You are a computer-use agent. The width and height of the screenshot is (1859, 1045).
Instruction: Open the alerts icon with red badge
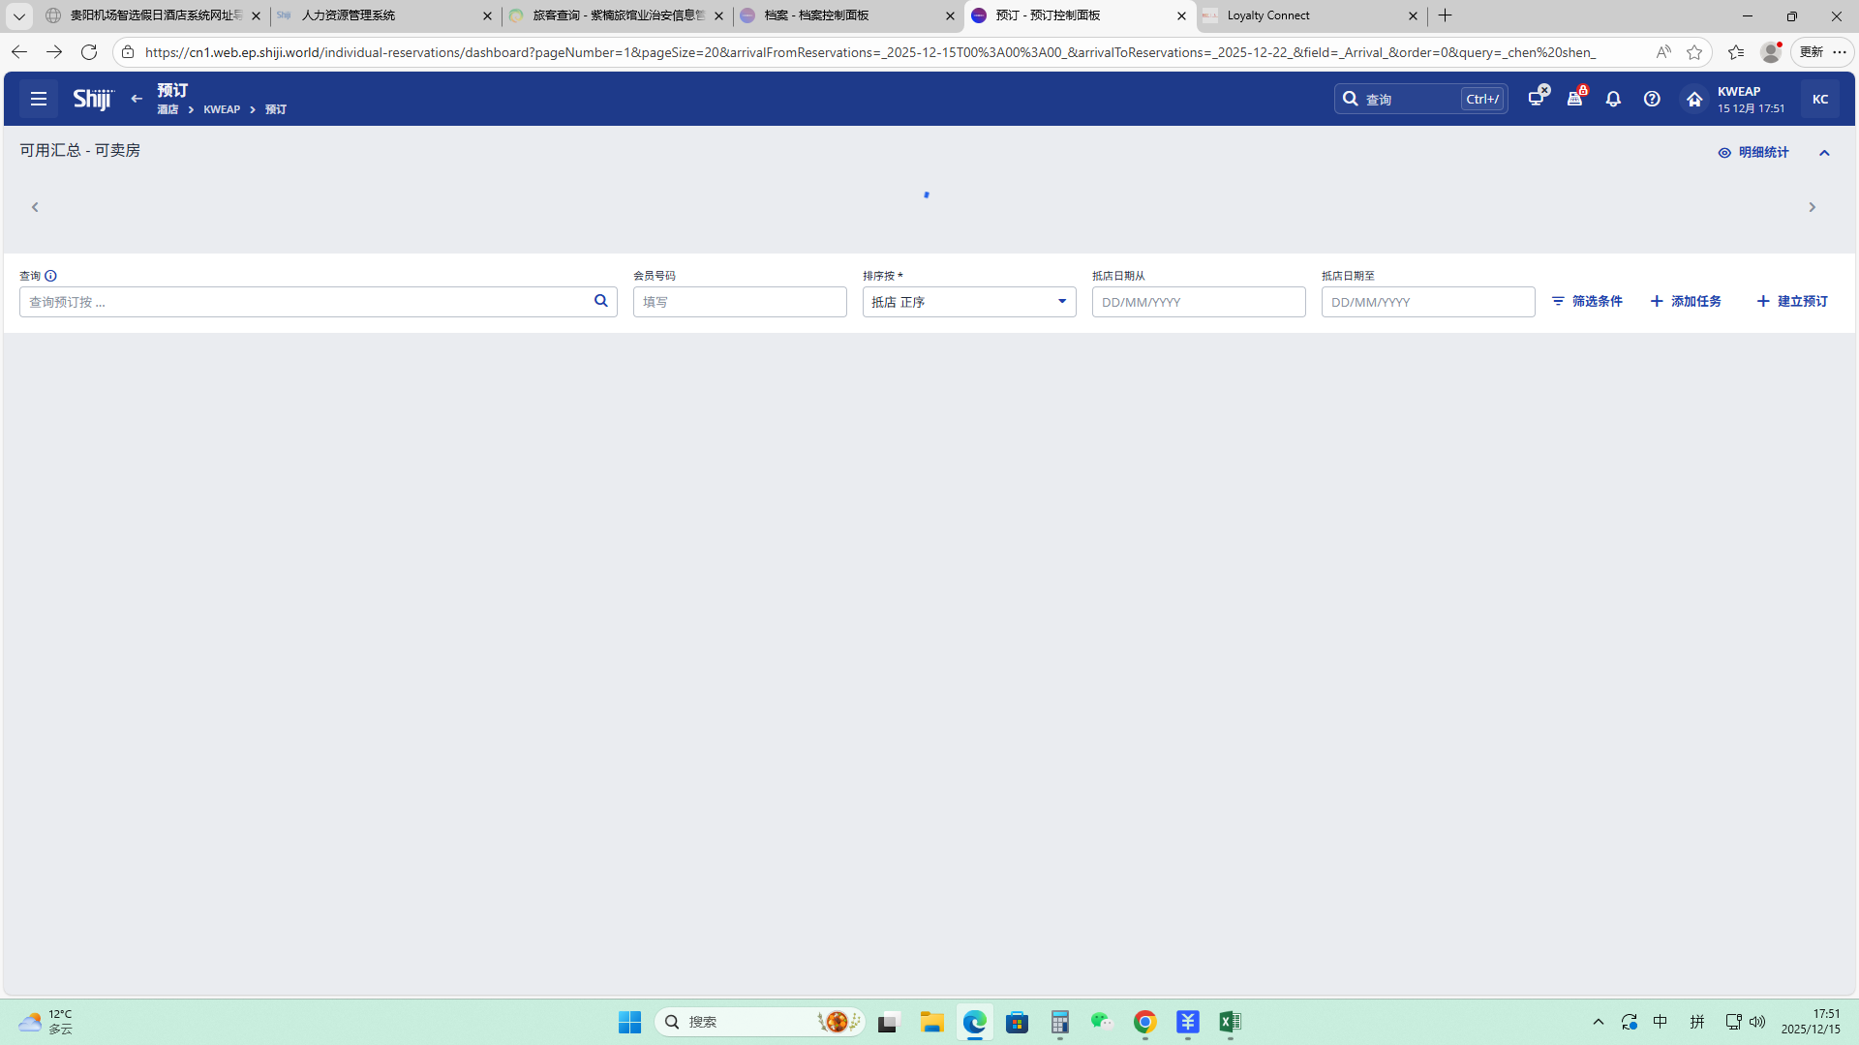point(1575,98)
